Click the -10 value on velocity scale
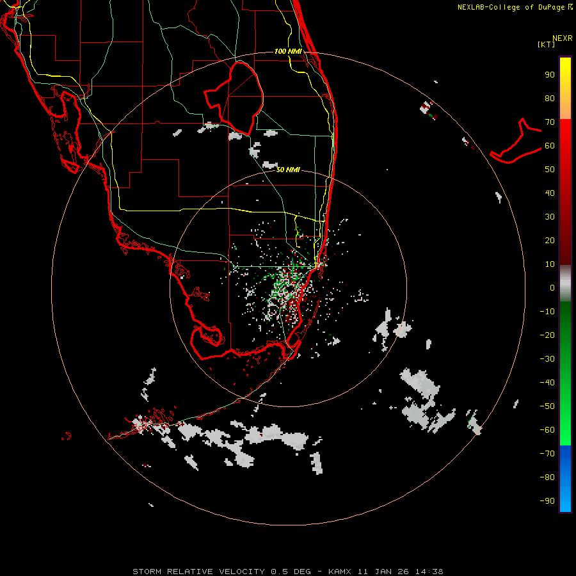This screenshot has width=576, height=576. pos(547,312)
